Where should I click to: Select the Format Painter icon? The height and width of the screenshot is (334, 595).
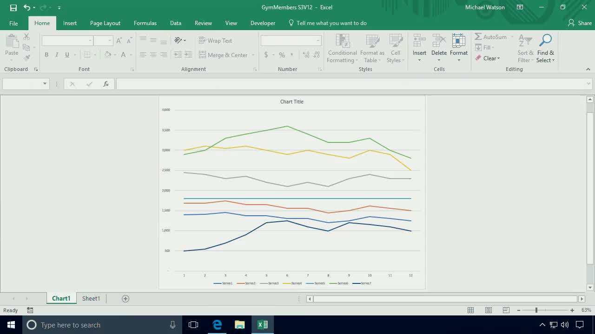click(27, 57)
